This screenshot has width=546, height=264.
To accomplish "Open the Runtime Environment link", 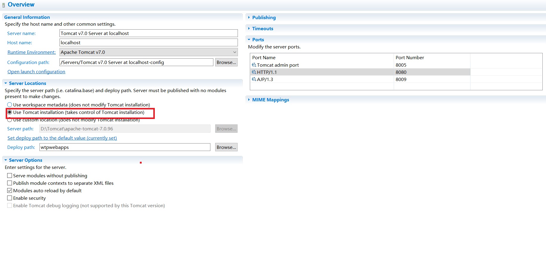I will coord(31,52).
